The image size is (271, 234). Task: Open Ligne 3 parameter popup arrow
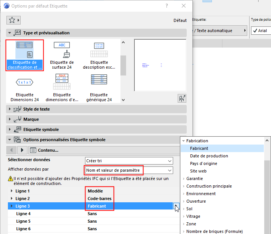(x=176, y=206)
